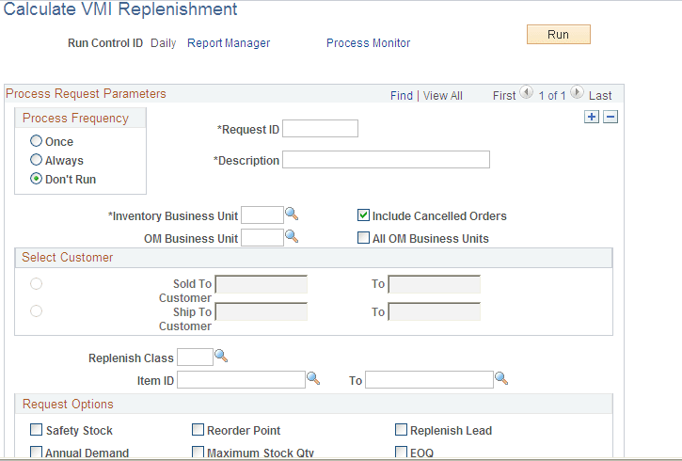Check the Replenish Lead option
Screen dimensions: 682x461
pos(401,430)
